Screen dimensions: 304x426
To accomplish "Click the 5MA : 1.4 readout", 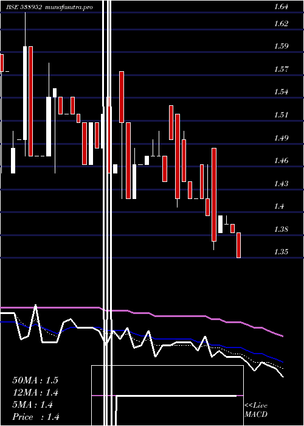I will point(33,405).
